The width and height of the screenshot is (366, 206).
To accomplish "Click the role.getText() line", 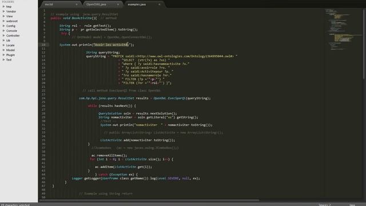I will 85,26.
